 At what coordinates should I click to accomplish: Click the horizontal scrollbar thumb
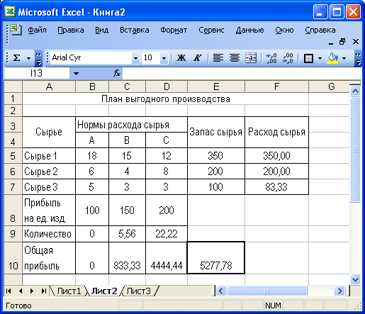coord(267,291)
